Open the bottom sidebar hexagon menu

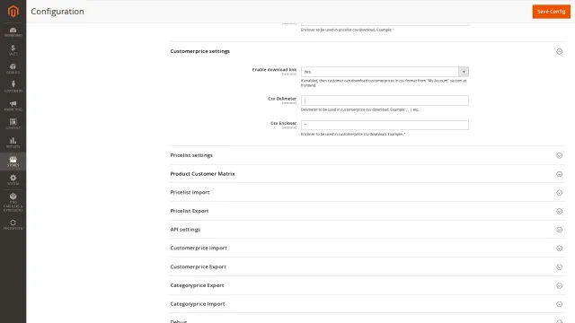[13, 225]
